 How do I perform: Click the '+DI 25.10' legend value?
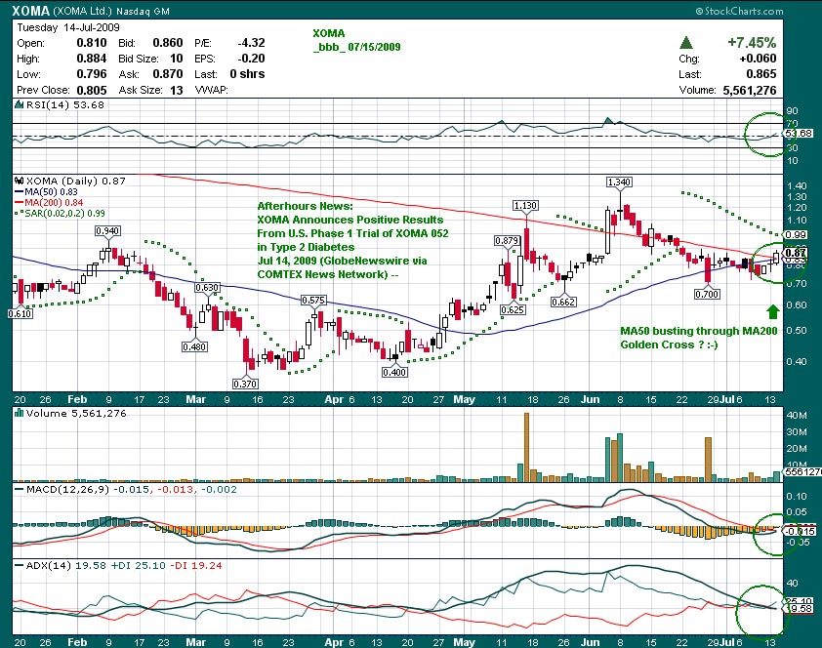(x=138, y=566)
